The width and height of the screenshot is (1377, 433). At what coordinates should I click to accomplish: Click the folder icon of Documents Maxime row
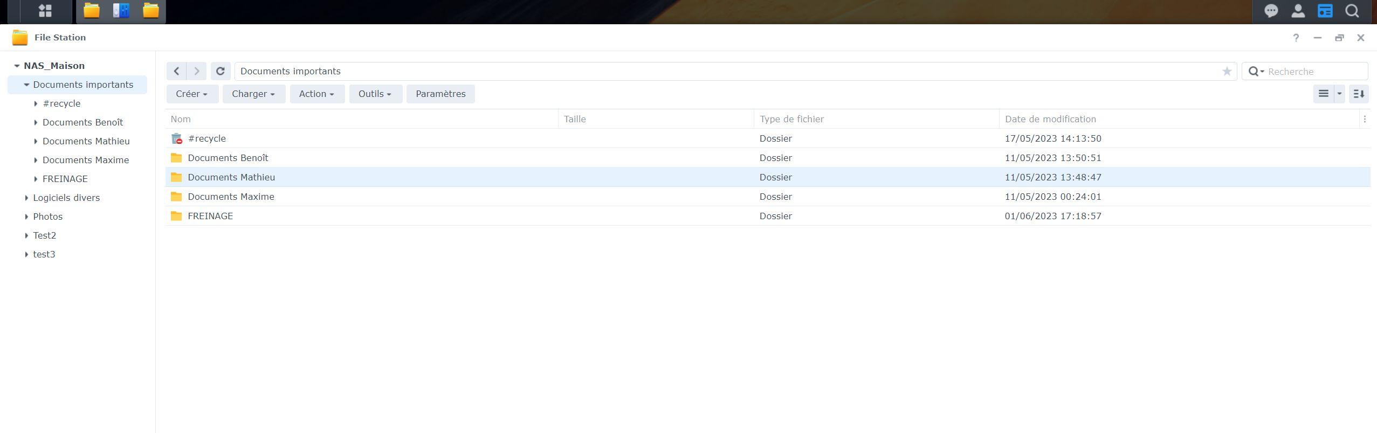(176, 197)
